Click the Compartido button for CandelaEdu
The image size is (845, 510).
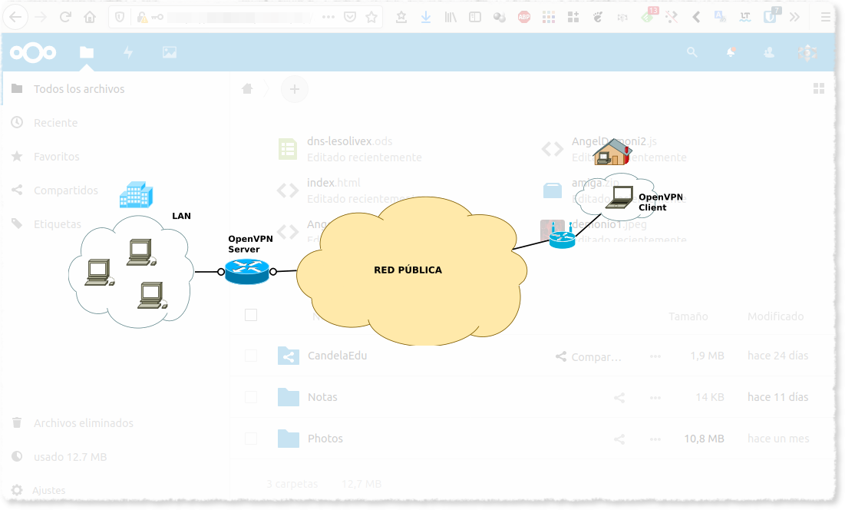[589, 357]
